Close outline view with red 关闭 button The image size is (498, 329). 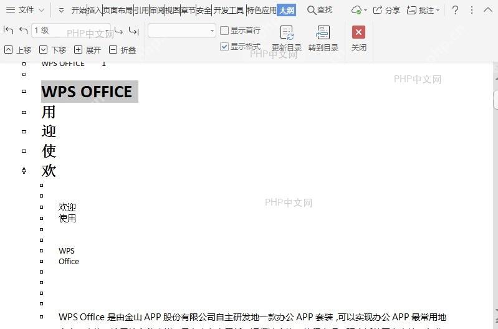[358, 39]
